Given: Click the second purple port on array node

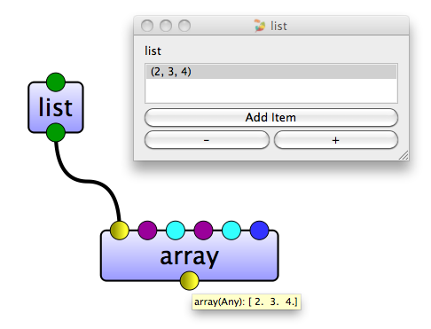Looking at the screenshot, I should pyautogui.click(x=203, y=230).
